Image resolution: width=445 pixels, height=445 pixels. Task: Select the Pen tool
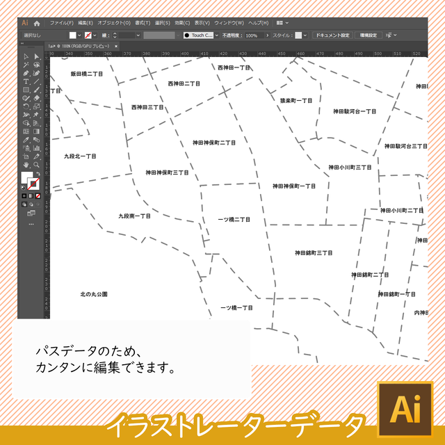tap(26, 73)
